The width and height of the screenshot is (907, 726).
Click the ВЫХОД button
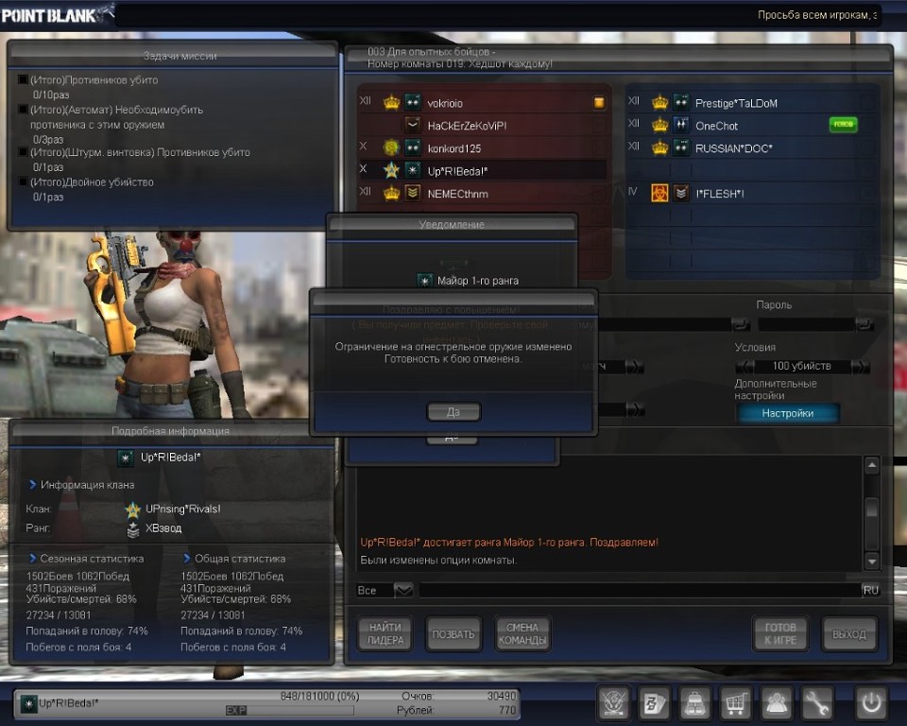pyautogui.click(x=849, y=634)
